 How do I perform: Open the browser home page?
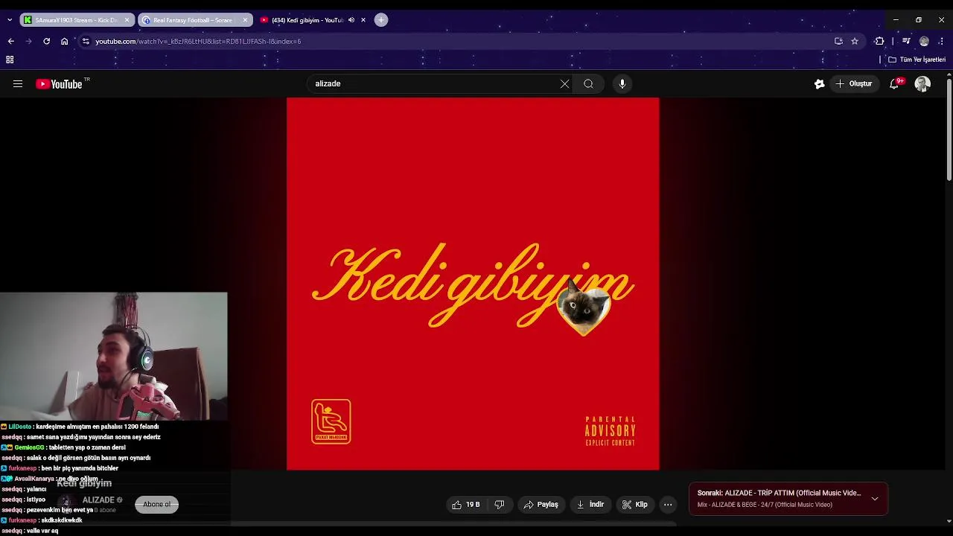[x=65, y=41]
